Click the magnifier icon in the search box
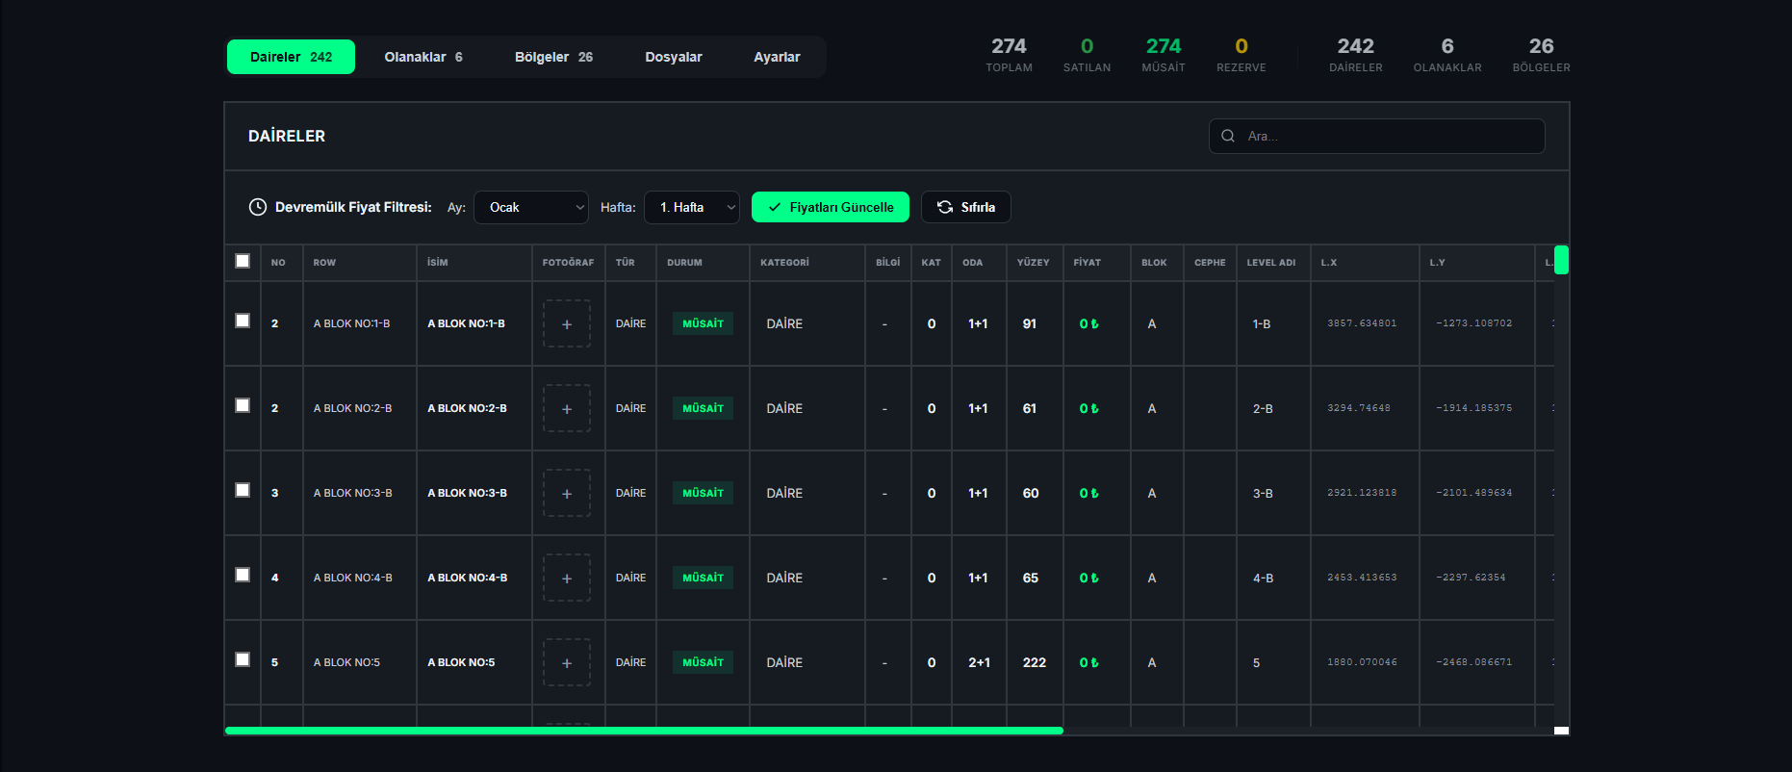This screenshot has width=1792, height=772. point(1228,136)
